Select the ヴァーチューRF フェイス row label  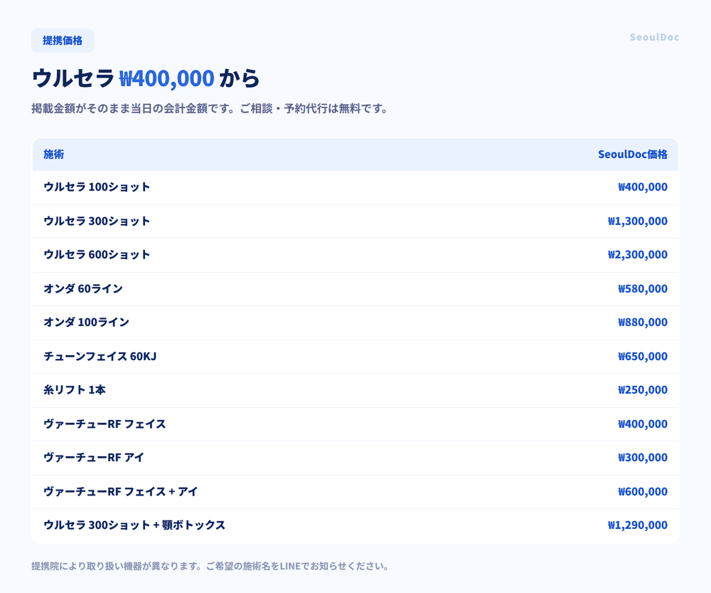[105, 424]
